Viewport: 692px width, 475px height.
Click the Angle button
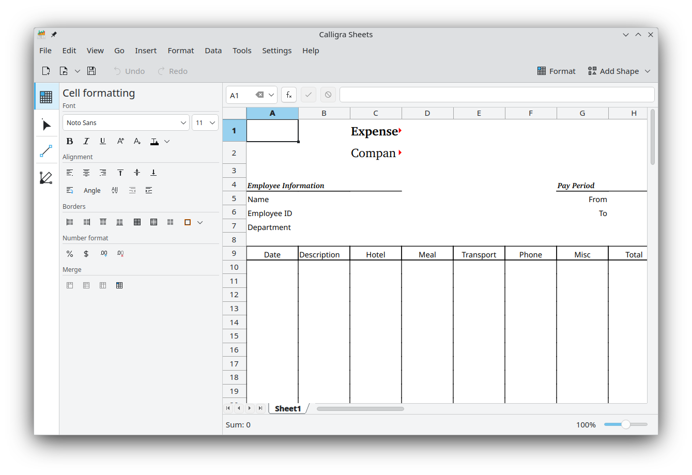(x=92, y=190)
